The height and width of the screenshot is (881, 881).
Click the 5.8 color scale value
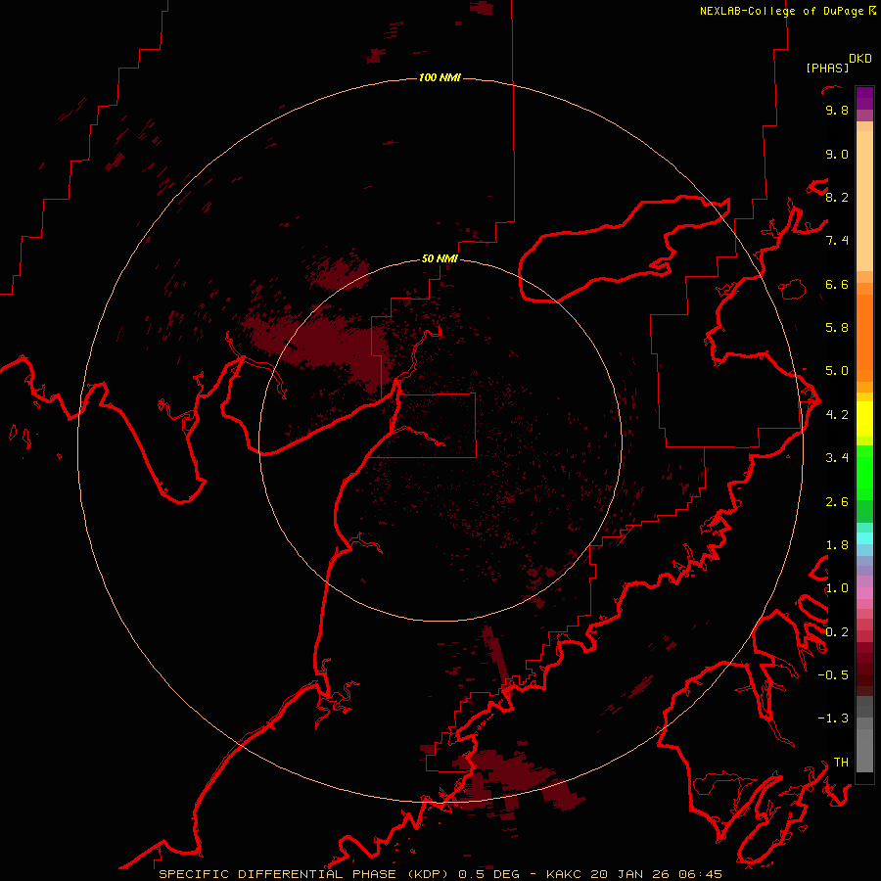pyautogui.click(x=837, y=328)
